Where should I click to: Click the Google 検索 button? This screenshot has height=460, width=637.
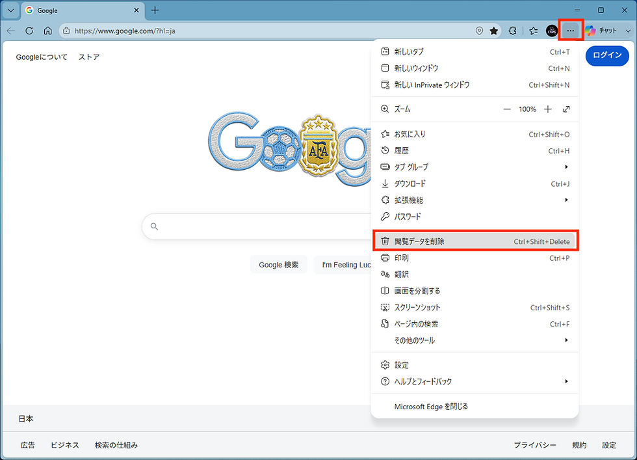pyautogui.click(x=279, y=265)
